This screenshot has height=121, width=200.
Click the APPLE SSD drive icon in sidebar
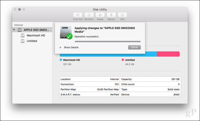tap(19, 30)
